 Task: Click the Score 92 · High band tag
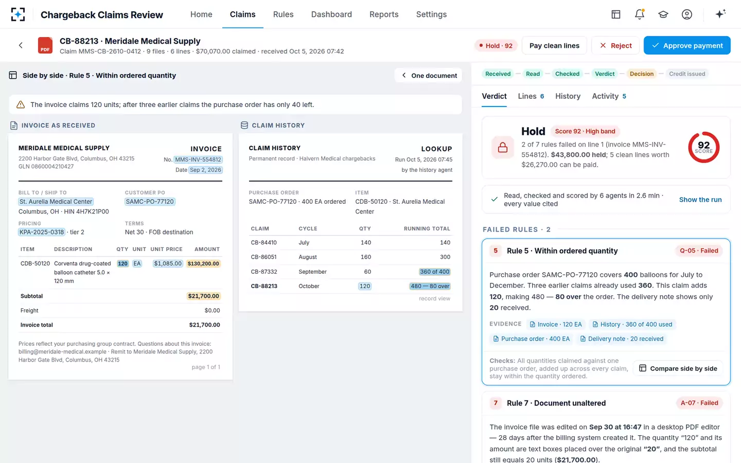pos(585,131)
